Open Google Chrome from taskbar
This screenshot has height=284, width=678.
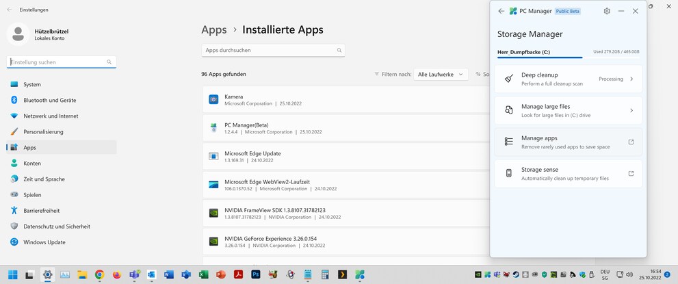(x=99, y=274)
